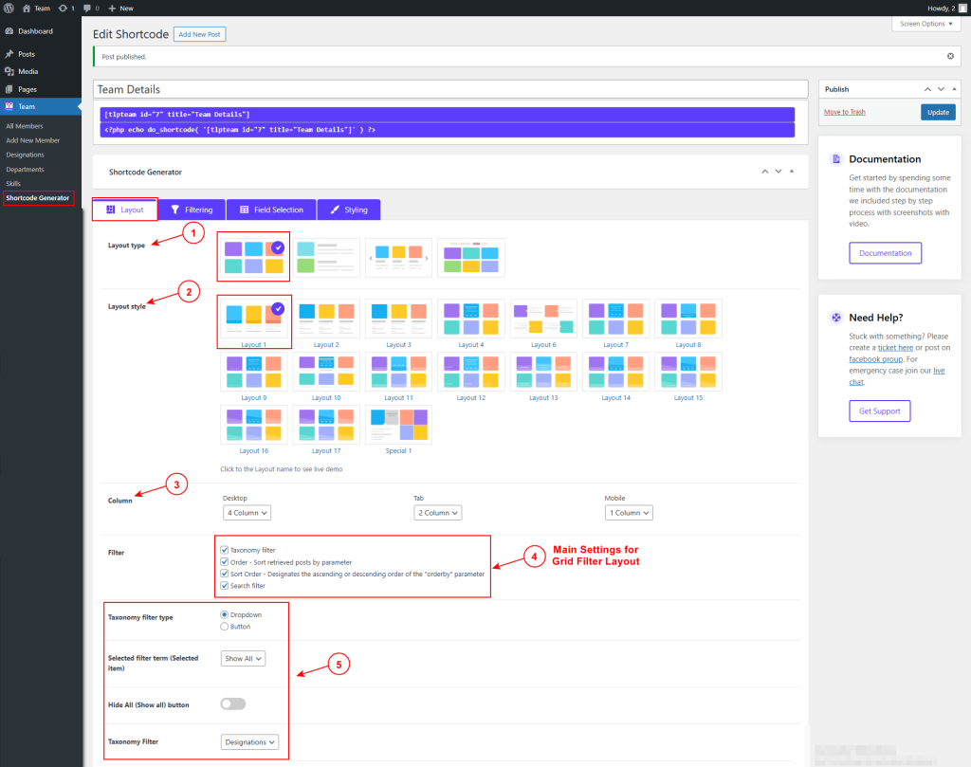Screen dimensions: 971x767
Task: Toggle the Hide All (Show all) button switch
Action: pos(233,703)
